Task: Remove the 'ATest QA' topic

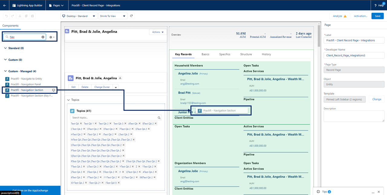Action: click(x=140, y=124)
